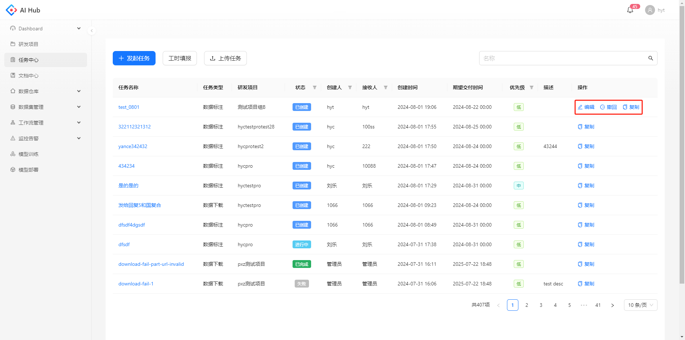Click the 发起任务 button
This screenshot has height=340, width=685.
click(x=134, y=58)
